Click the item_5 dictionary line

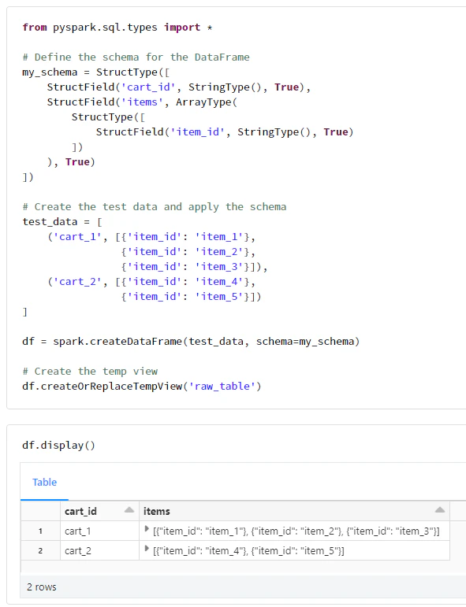[x=191, y=297]
